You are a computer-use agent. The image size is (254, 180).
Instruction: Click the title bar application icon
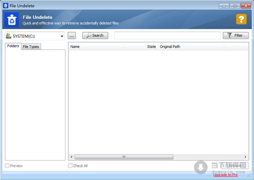click(6, 6)
